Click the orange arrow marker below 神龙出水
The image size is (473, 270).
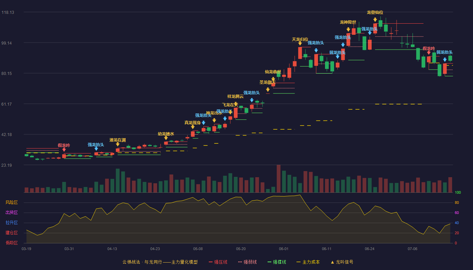pyautogui.click(x=214, y=120)
